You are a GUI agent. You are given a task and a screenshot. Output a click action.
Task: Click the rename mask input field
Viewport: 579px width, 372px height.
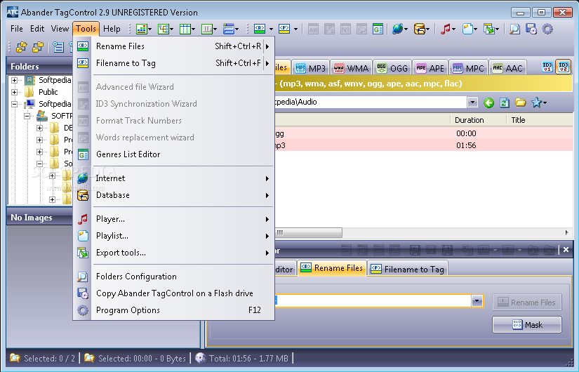pos(373,301)
